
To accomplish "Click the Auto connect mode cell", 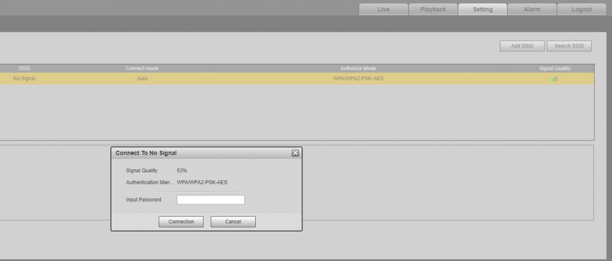I will pos(142,79).
